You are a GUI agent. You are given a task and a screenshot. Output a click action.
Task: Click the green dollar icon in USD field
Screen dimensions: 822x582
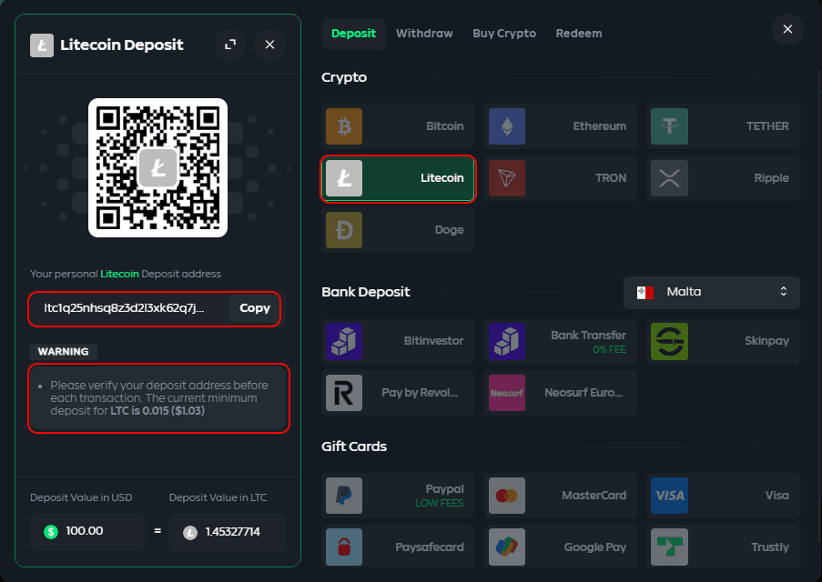pos(51,532)
